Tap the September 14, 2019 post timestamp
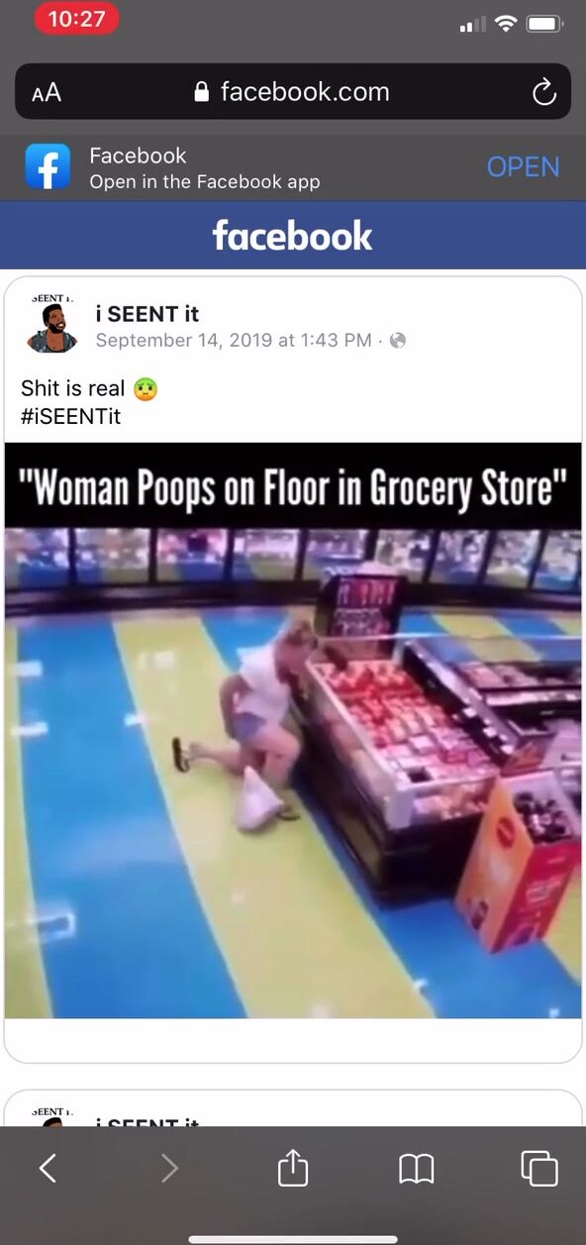 tap(234, 341)
